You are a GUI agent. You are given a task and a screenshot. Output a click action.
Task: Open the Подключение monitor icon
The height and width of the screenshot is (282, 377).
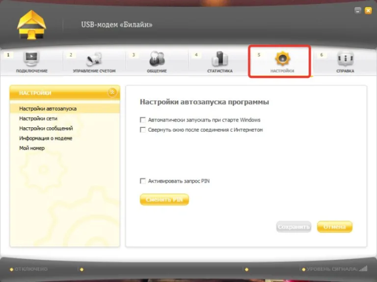[x=31, y=59]
